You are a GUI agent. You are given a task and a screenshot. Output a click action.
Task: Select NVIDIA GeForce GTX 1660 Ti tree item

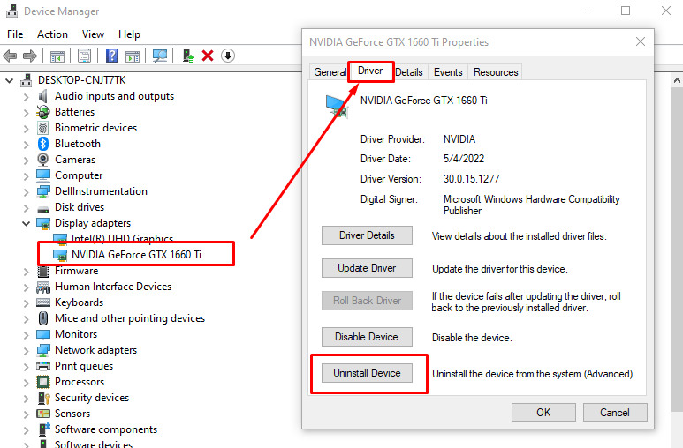click(x=136, y=255)
